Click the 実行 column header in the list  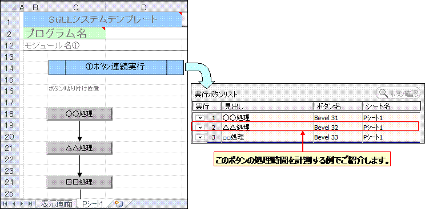(x=207, y=106)
